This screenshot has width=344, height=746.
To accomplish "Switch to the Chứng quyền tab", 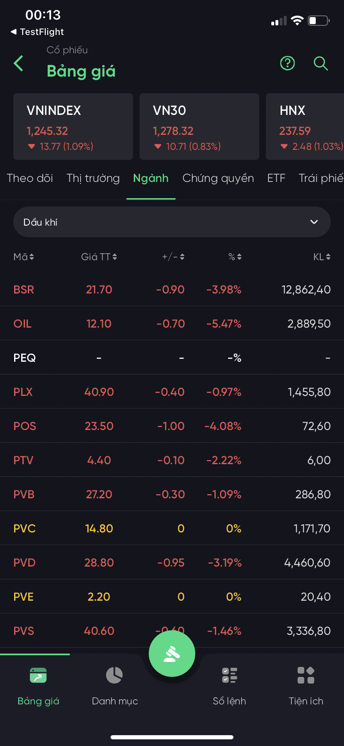I will tap(218, 178).
